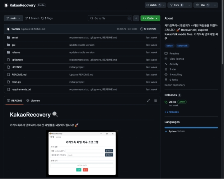
Task: Open the Activity sidebar link
Action: [174, 64]
